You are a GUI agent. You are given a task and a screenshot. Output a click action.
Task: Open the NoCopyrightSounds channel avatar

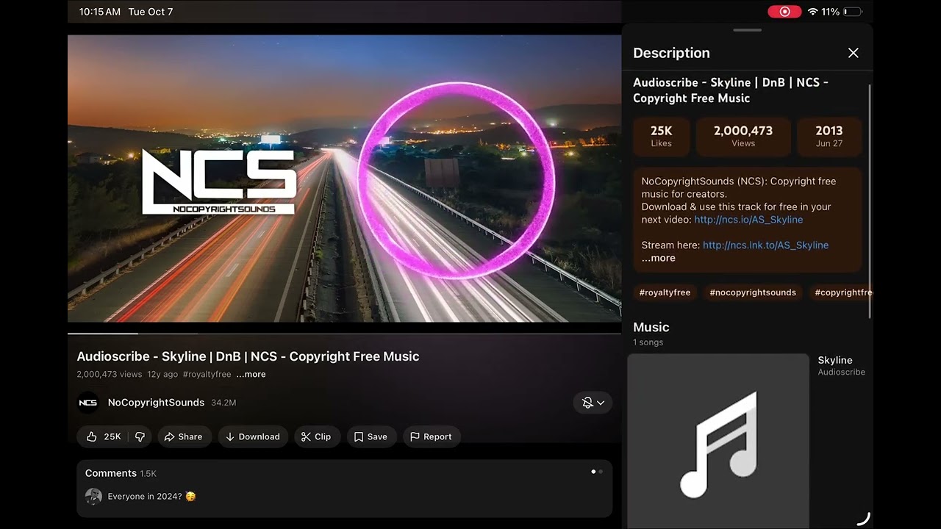pos(87,403)
